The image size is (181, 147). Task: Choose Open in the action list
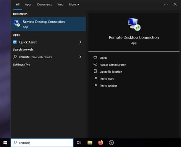click(103, 58)
